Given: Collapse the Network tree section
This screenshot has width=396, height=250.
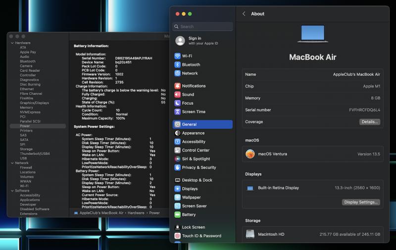Looking at the screenshot, I should tap(11, 163).
